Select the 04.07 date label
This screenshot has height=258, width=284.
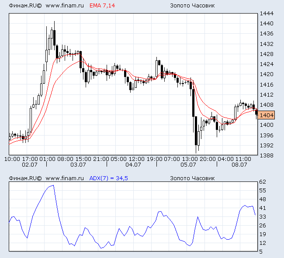pyautogui.click(x=133, y=165)
